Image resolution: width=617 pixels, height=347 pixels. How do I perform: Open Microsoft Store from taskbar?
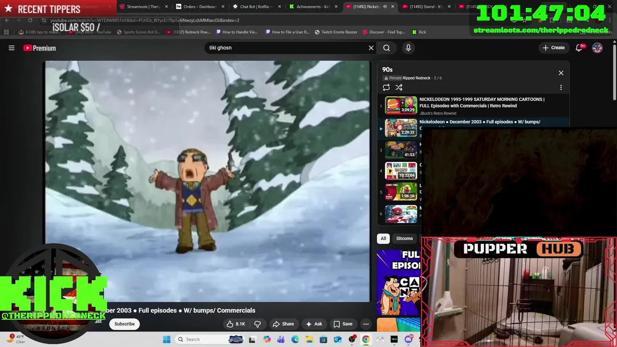point(323,339)
